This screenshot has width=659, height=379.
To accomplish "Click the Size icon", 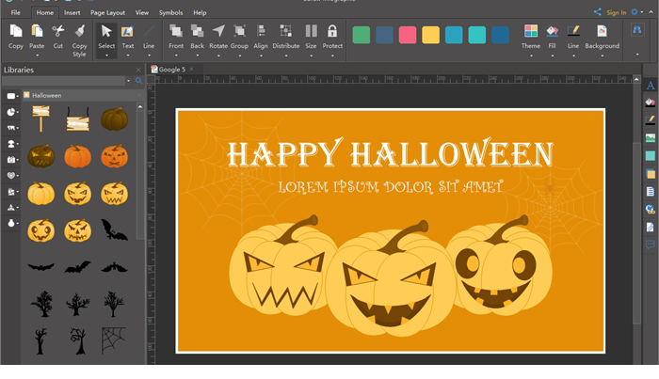I will [311, 31].
